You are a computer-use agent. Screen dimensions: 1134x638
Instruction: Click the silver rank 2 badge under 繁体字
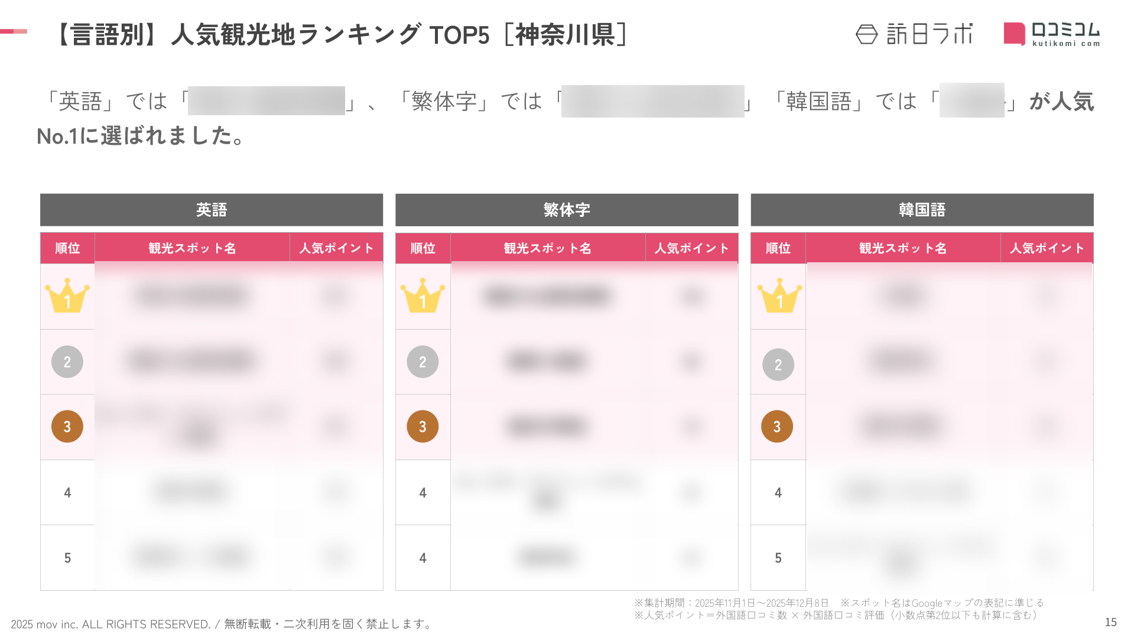pos(423,362)
